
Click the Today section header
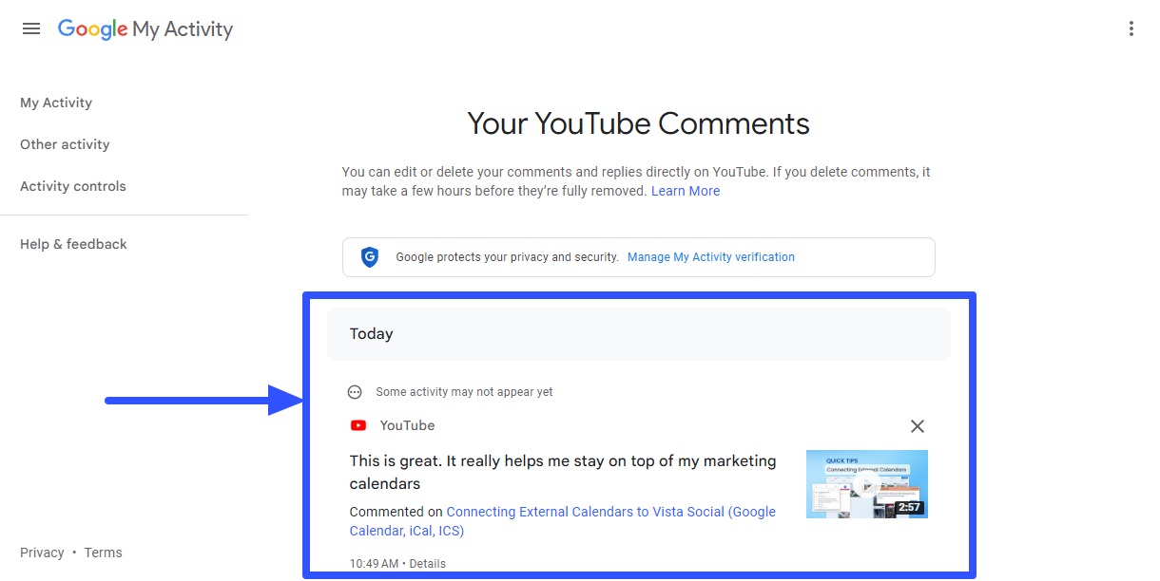tap(372, 333)
